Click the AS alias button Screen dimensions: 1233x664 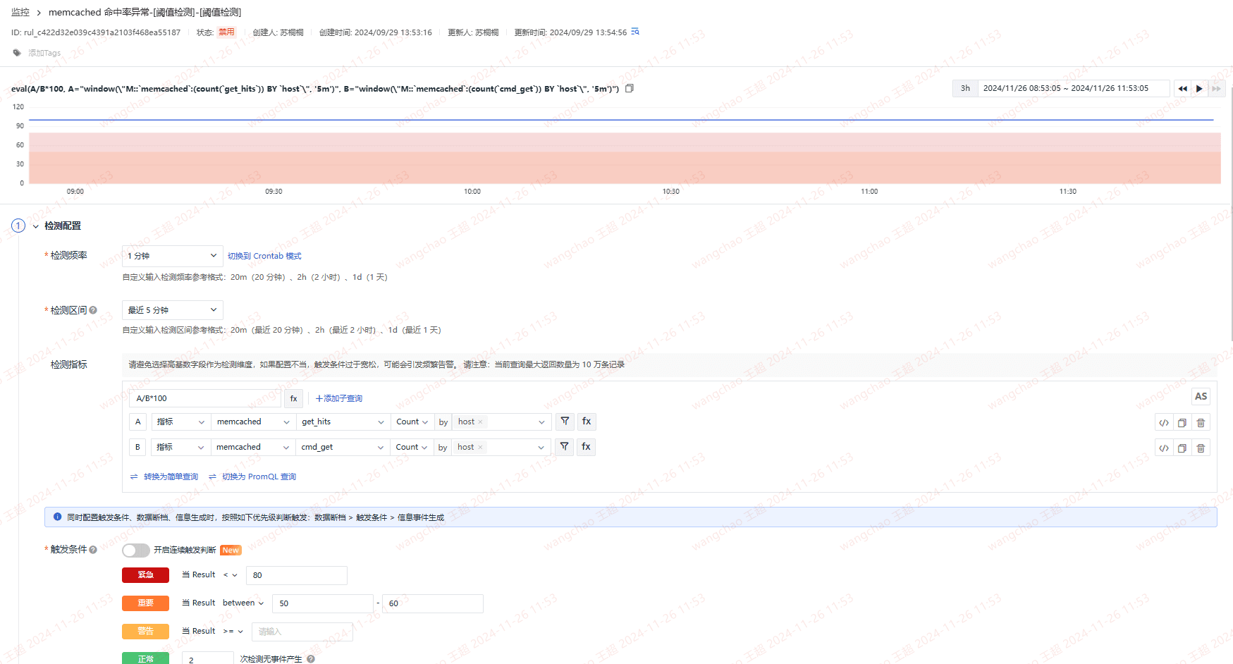tap(1201, 397)
